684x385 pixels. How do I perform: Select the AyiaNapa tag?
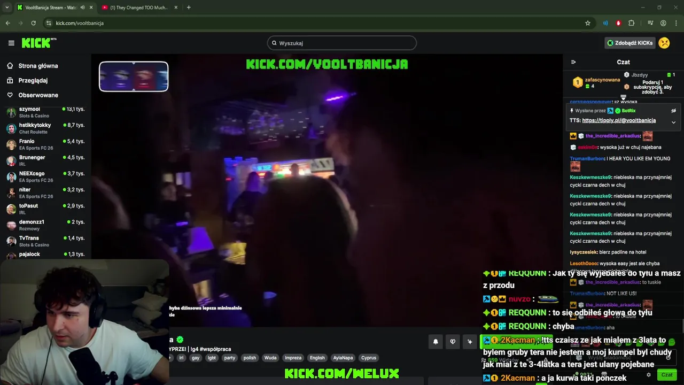coord(343,358)
